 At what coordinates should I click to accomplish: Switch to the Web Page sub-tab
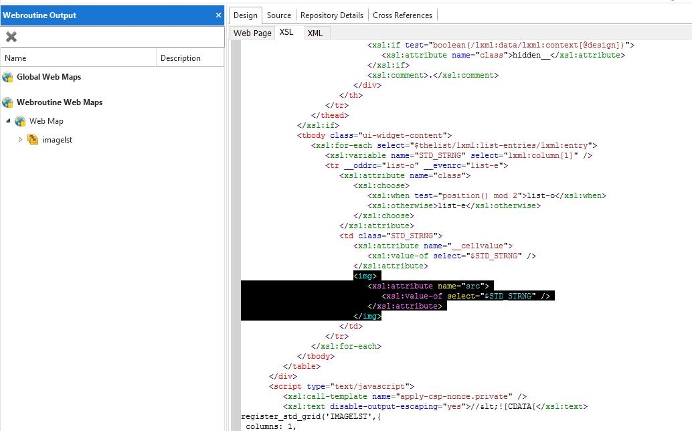pyautogui.click(x=252, y=33)
